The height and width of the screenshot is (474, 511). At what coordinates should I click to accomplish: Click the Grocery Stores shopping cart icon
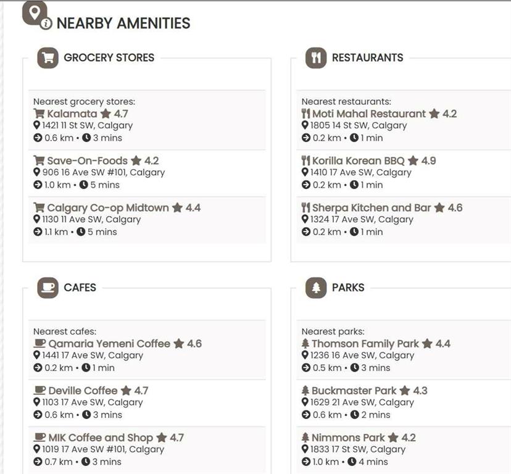point(48,58)
